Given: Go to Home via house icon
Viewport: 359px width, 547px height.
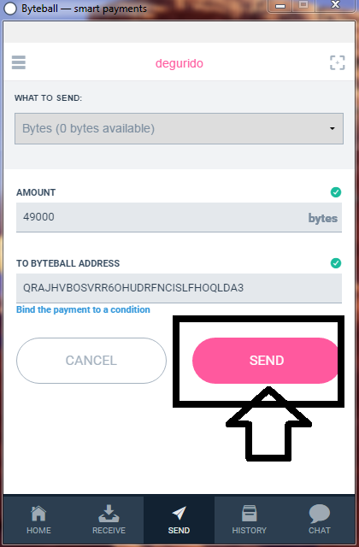Looking at the screenshot, I should [x=38, y=513].
